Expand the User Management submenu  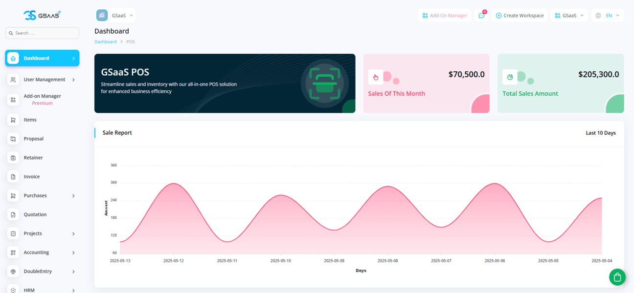tap(73, 80)
